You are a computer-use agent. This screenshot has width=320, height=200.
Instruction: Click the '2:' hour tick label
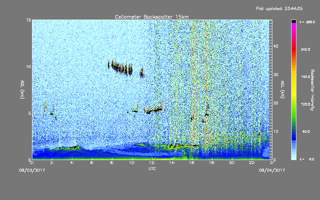click(x=52, y=163)
